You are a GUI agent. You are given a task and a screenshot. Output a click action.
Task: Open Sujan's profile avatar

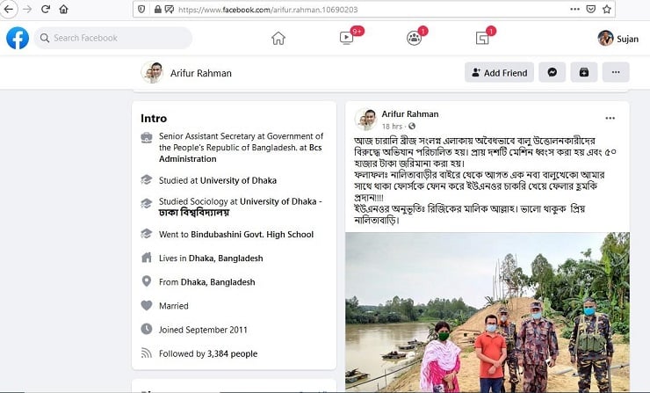pos(605,38)
